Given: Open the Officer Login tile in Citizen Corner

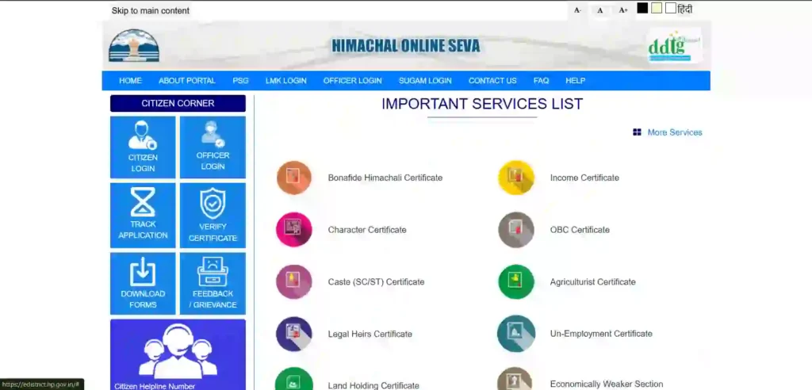Looking at the screenshot, I should 213,147.
